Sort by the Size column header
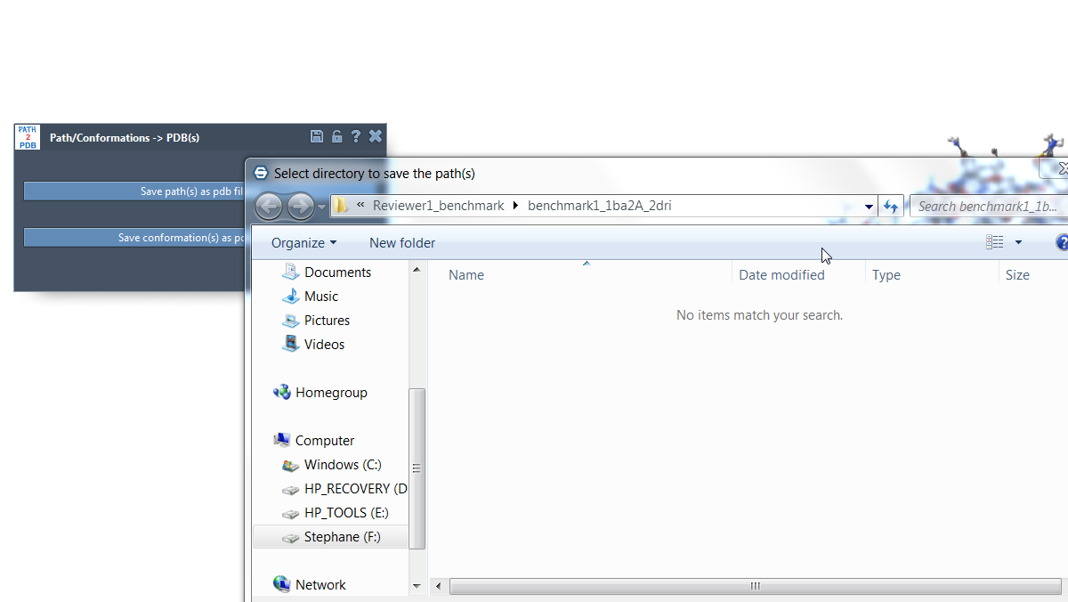The image size is (1068, 602). [1017, 275]
